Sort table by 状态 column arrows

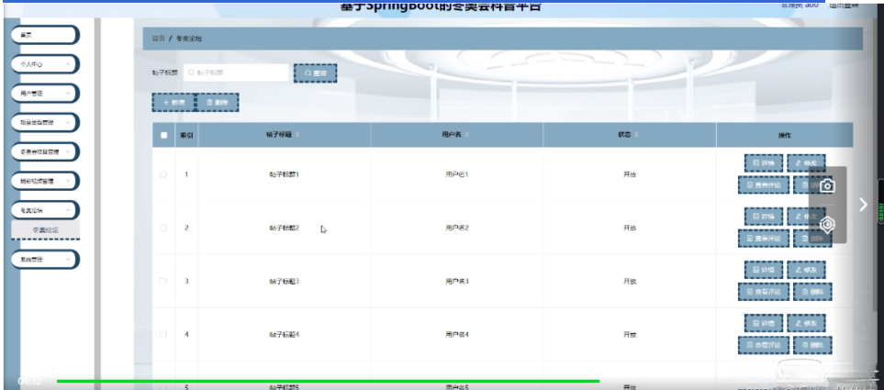[636, 135]
